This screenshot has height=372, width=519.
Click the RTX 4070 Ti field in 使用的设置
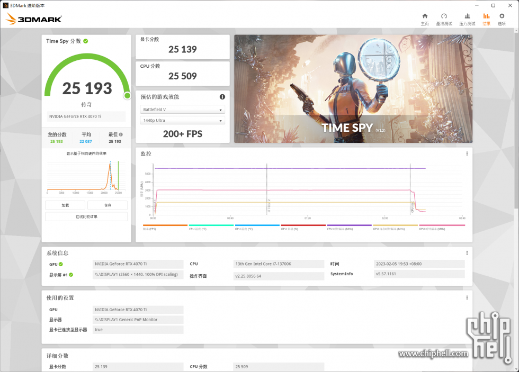point(138,310)
